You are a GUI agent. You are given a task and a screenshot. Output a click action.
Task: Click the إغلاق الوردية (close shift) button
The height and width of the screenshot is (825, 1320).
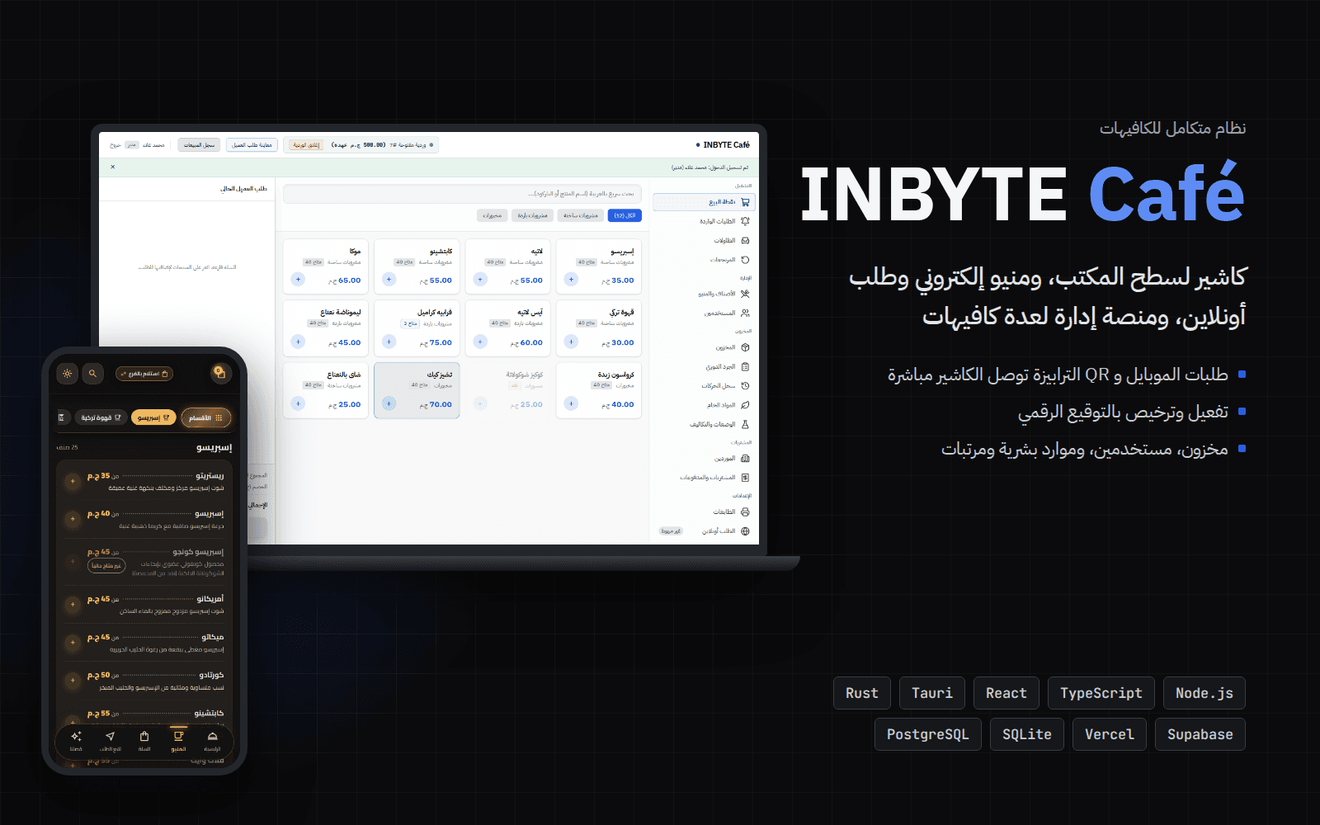pos(306,145)
